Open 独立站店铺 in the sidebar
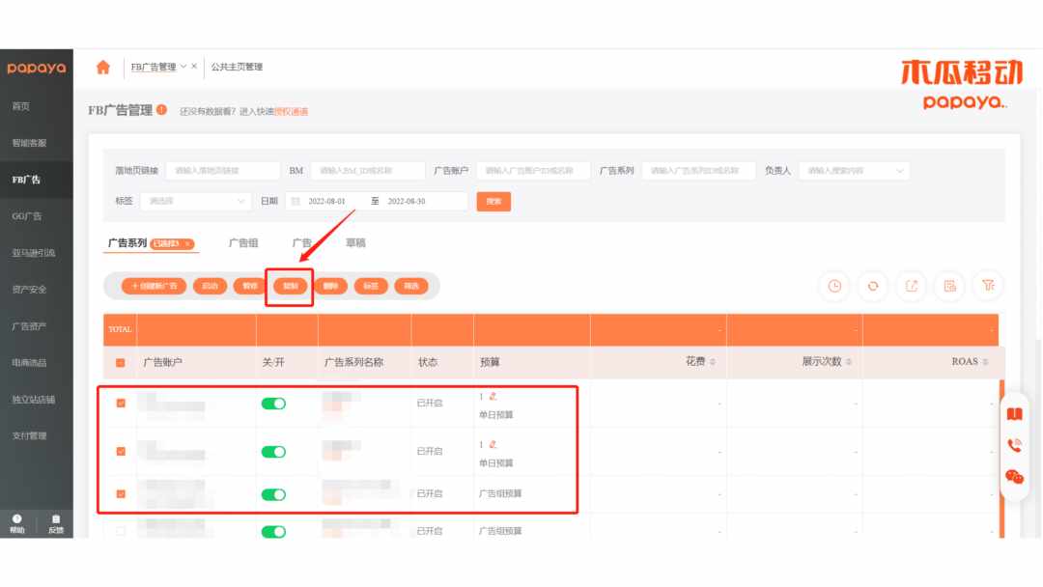The image size is (1043, 587). [x=33, y=400]
